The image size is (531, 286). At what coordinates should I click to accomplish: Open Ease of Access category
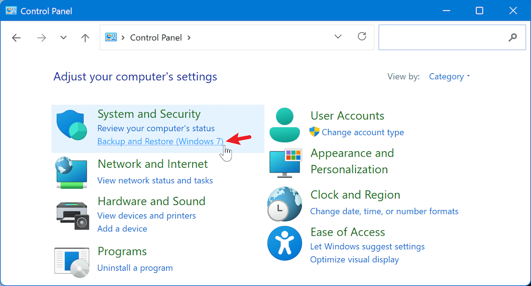pyautogui.click(x=348, y=232)
